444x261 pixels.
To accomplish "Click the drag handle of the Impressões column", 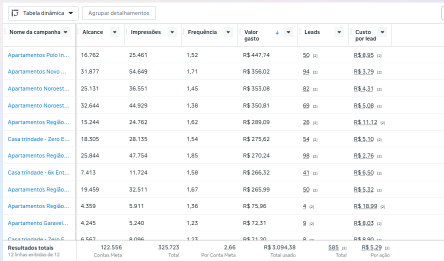I will tap(126, 32).
